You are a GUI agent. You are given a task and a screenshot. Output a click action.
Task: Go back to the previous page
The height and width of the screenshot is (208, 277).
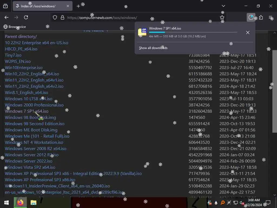(6, 17)
